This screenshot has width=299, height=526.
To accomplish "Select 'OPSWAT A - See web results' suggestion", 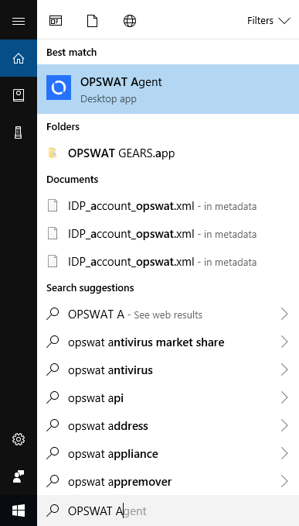I will 168,315.
